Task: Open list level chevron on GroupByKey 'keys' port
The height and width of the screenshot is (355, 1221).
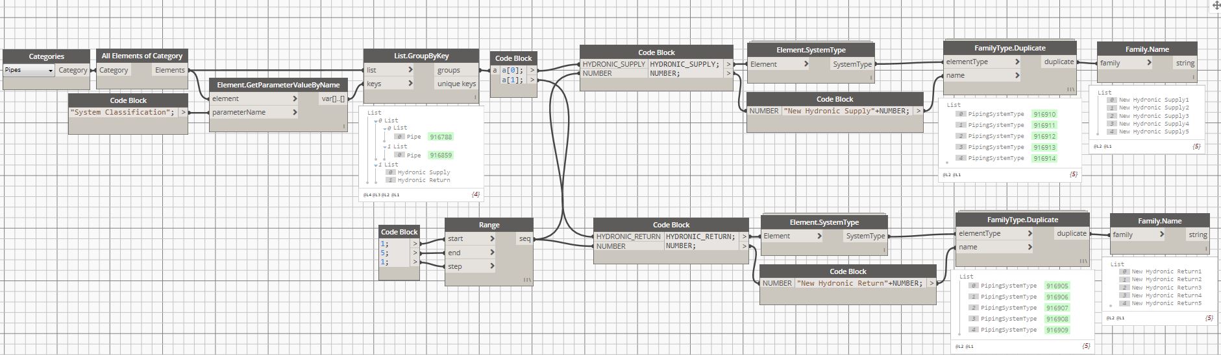Action: tap(410, 83)
